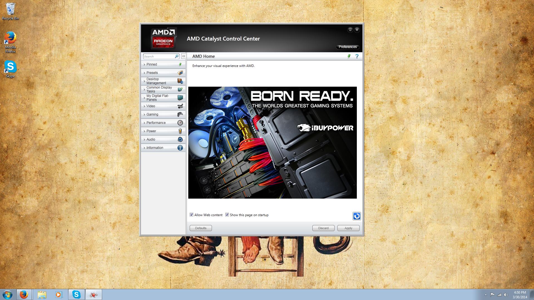Expand the Pinned section

163,64
